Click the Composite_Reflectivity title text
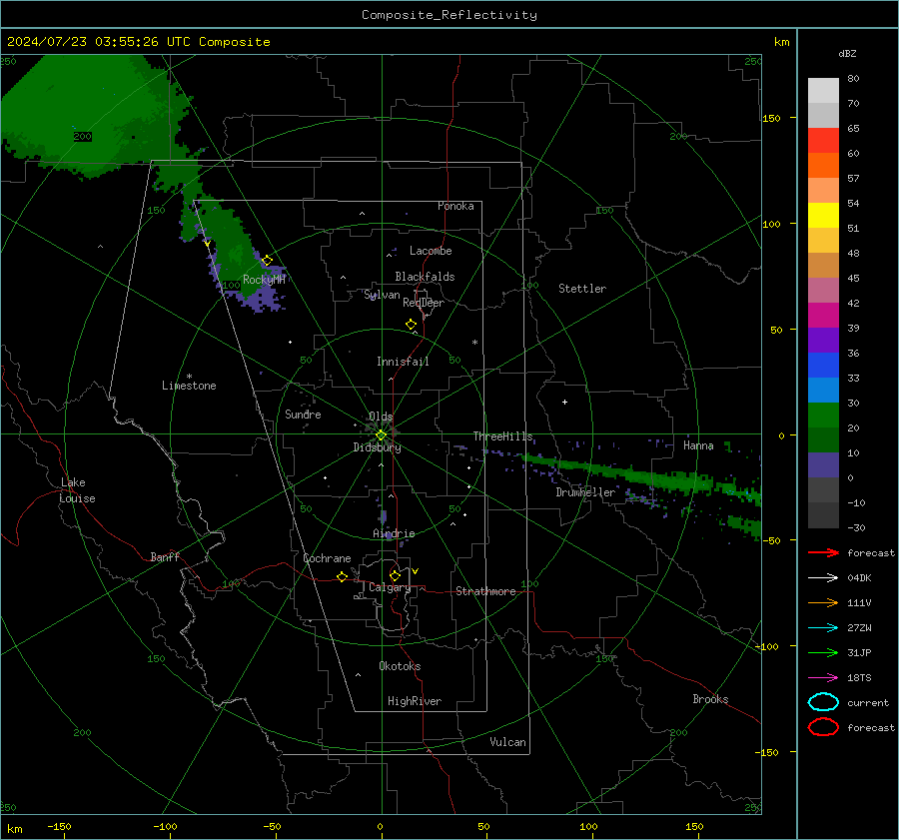This screenshot has width=899, height=840. [449, 15]
